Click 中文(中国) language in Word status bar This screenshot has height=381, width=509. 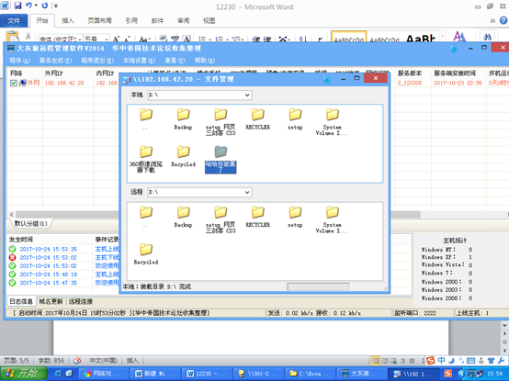[103, 360]
